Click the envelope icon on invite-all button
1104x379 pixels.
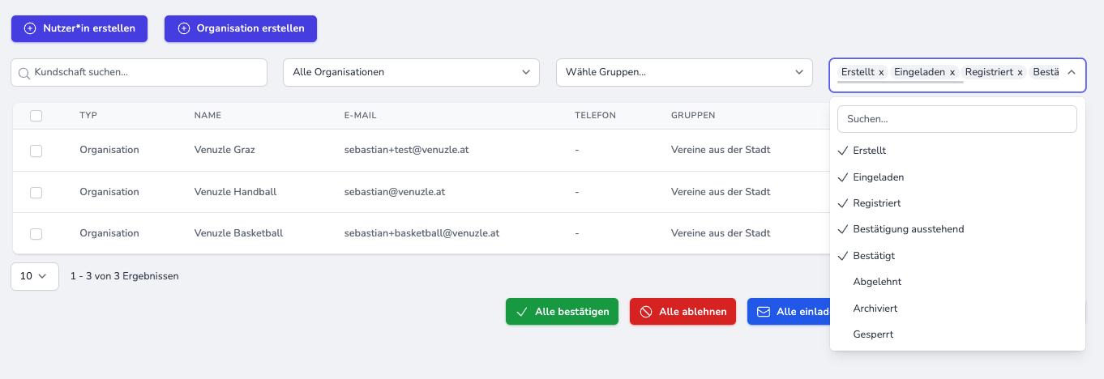[763, 312]
